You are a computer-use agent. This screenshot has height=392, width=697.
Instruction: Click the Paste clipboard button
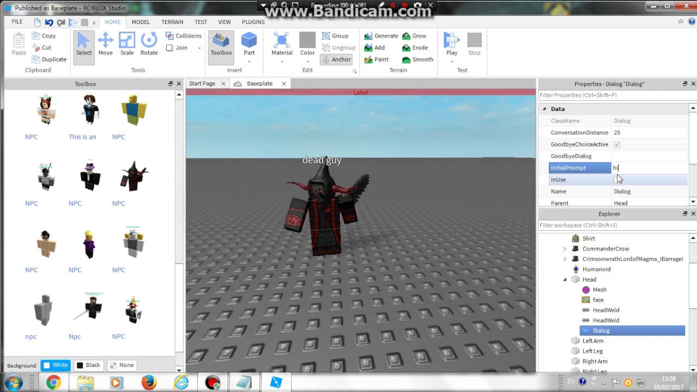(x=19, y=44)
